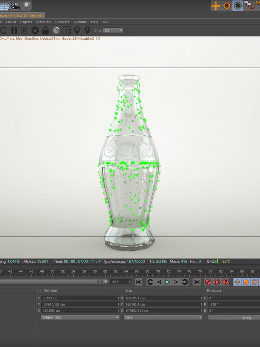Open the Materials menu
Viewport: 260px width, 347px height.
44,22
